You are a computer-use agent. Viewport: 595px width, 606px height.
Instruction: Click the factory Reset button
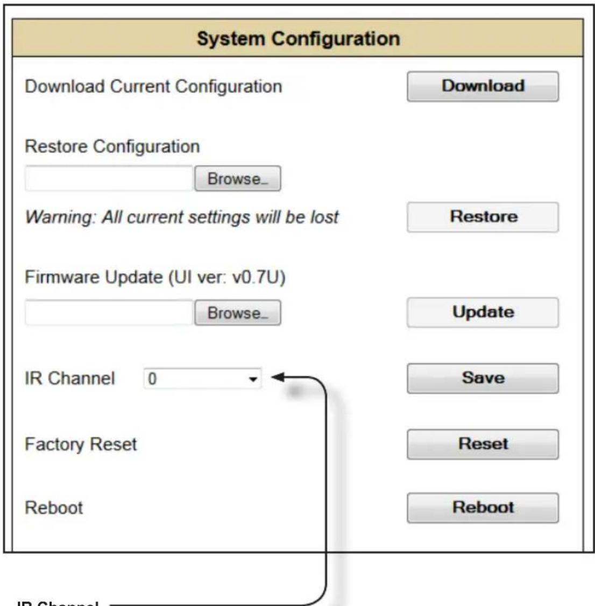483,444
